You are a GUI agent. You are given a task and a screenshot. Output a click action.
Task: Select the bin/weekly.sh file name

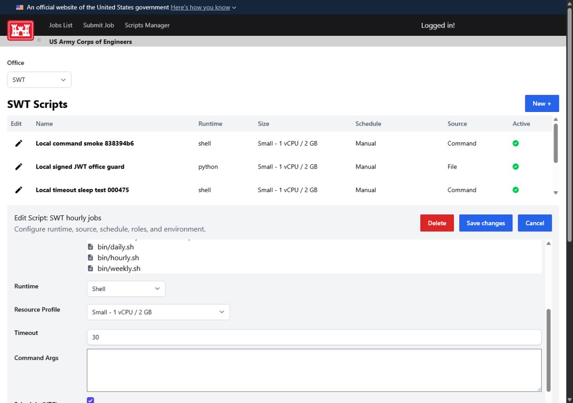119,268
